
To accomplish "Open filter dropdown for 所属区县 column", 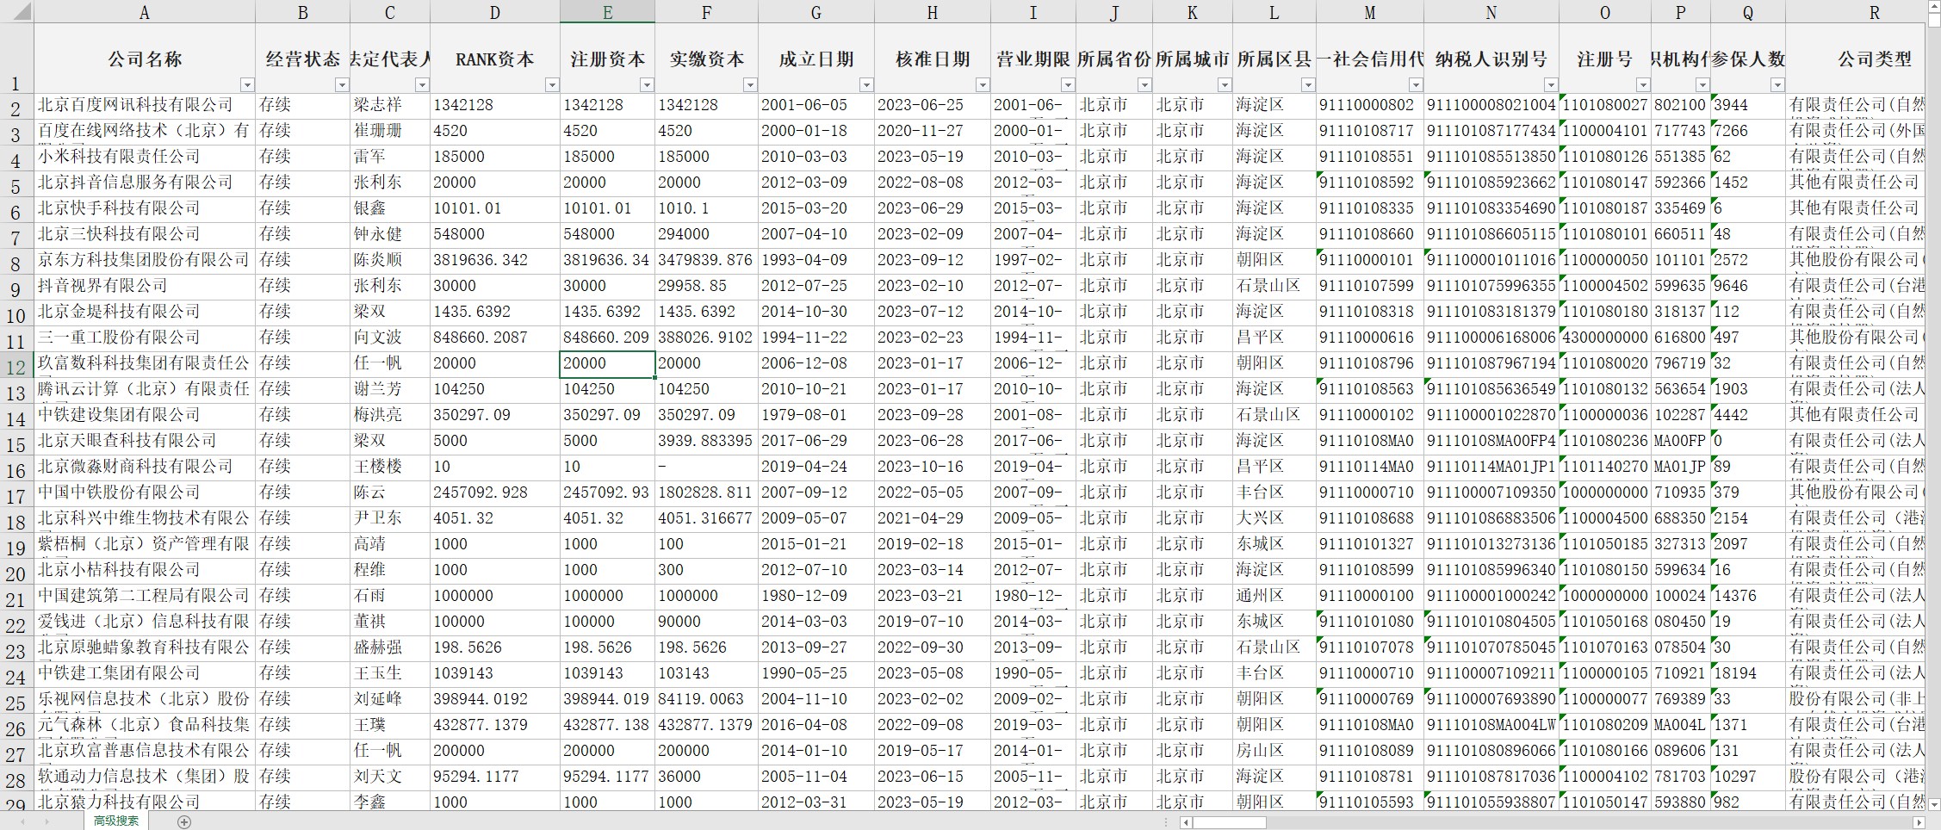I will point(1308,84).
